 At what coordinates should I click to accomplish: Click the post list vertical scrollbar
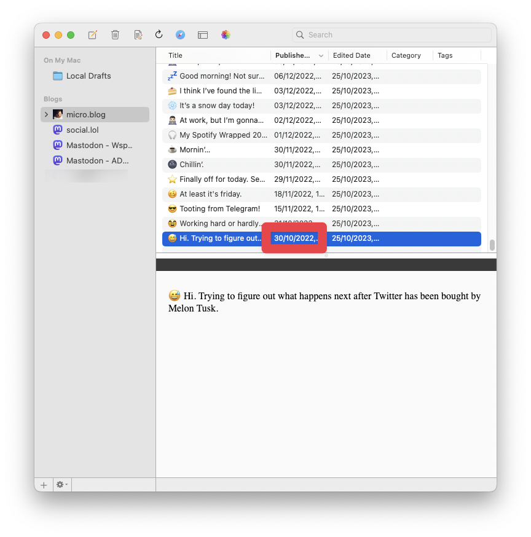point(492,245)
